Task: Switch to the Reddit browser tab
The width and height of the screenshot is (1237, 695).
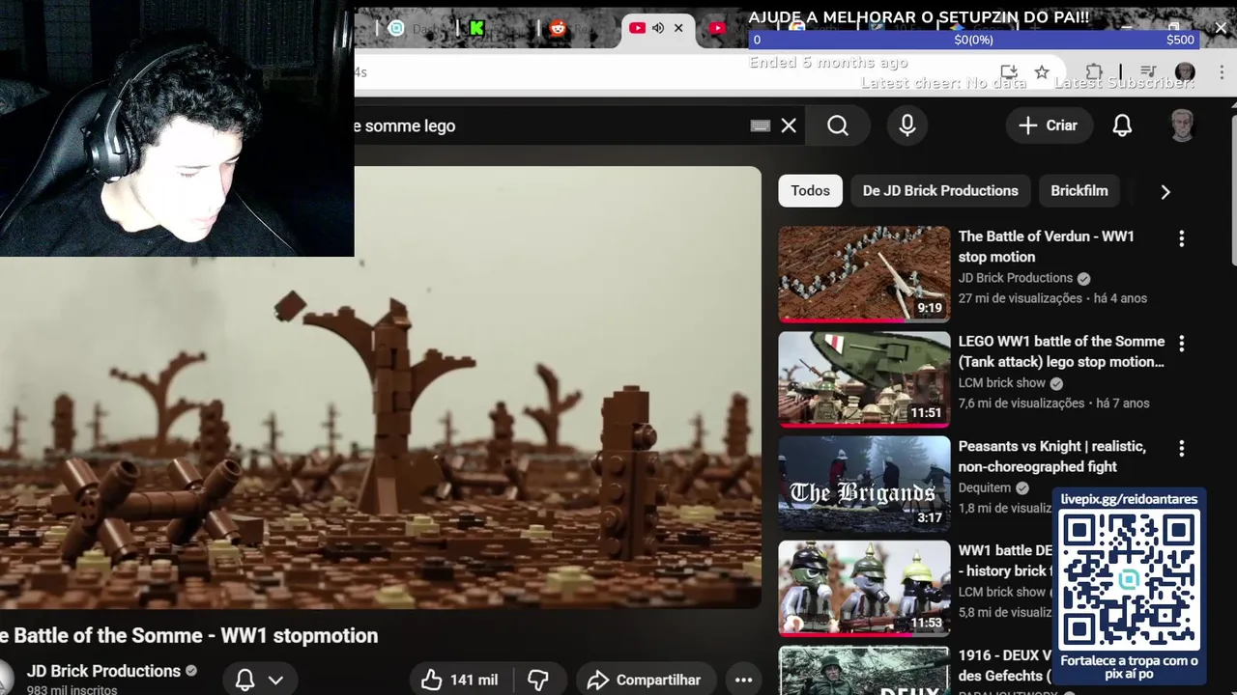Action: click(x=558, y=28)
